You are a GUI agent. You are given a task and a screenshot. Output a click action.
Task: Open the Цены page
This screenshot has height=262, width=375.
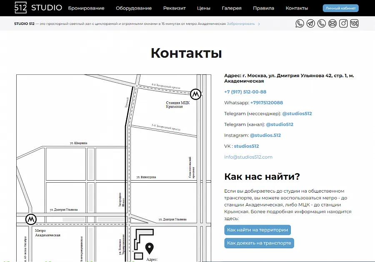(204, 8)
